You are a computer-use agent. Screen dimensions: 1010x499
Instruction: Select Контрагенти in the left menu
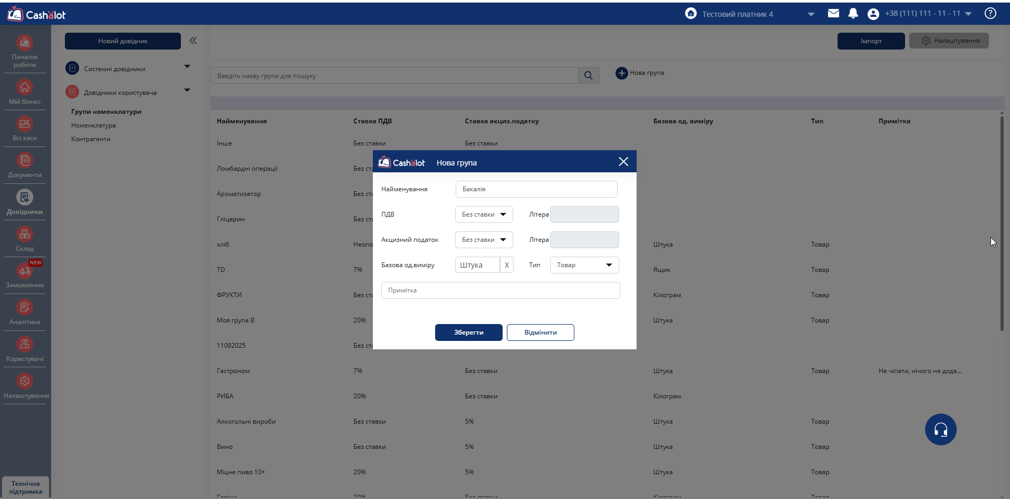click(91, 139)
